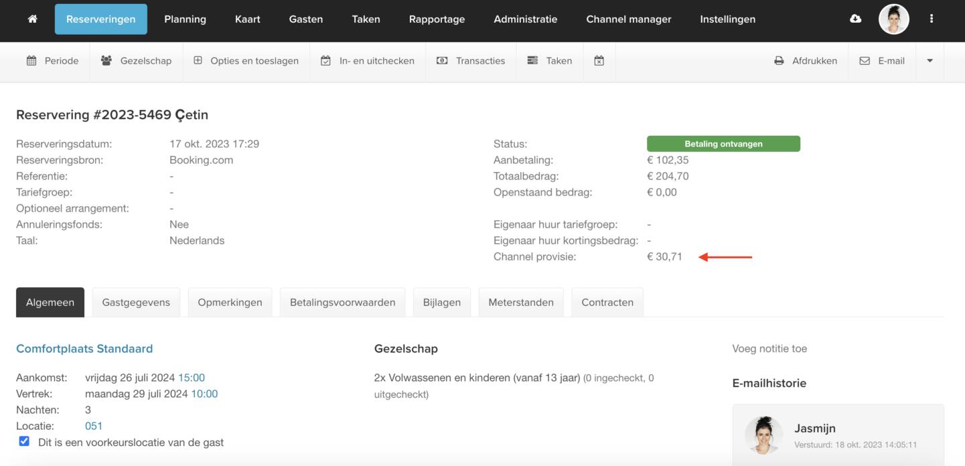Image resolution: width=965 pixels, height=466 pixels.
Task: Switch to the Gastgegevens tab
Action: pyautogui.click(x=136, y=303)
